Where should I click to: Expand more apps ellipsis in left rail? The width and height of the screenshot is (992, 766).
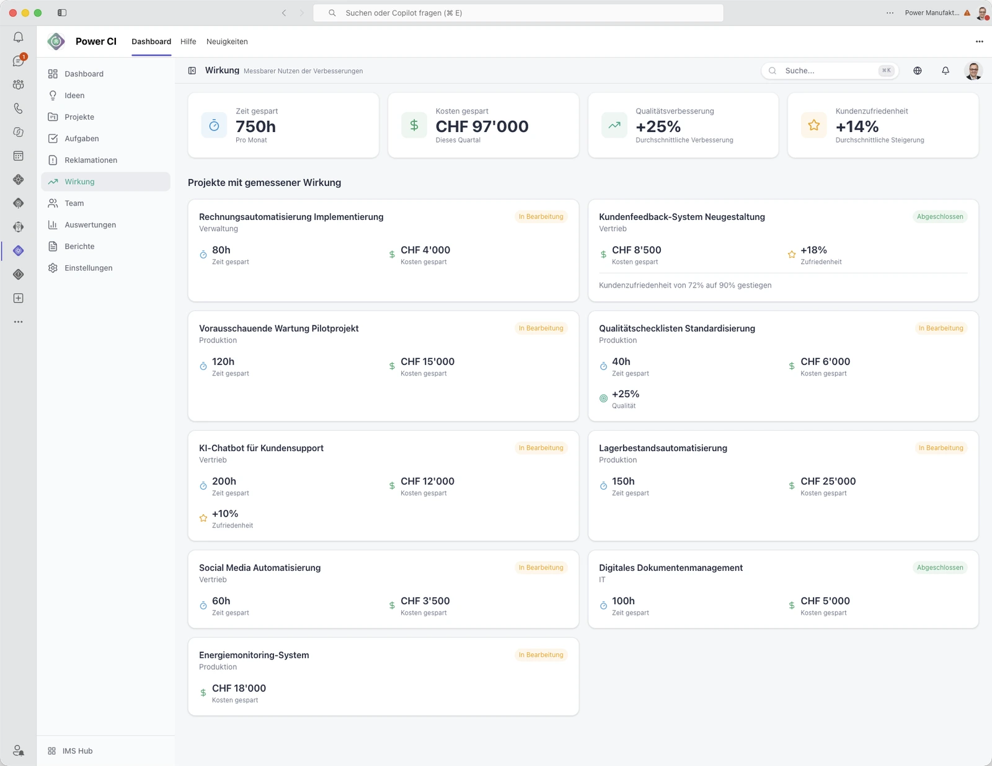coord(19,322)
